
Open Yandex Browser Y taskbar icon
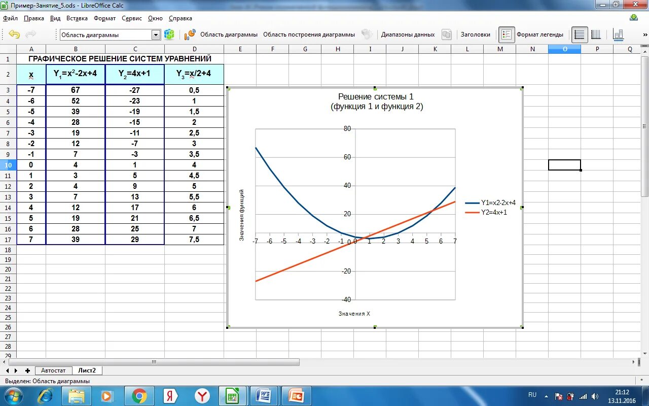coord(202,395)
